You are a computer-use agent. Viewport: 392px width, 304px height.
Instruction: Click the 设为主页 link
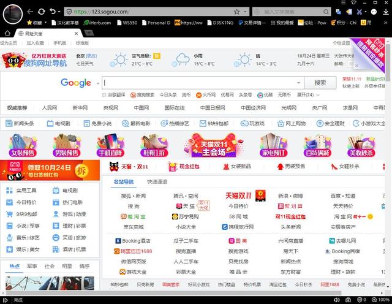(x=9, y=43)
